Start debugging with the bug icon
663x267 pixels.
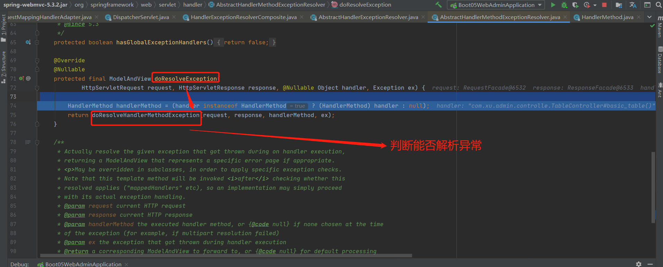(x=564, y=5)
